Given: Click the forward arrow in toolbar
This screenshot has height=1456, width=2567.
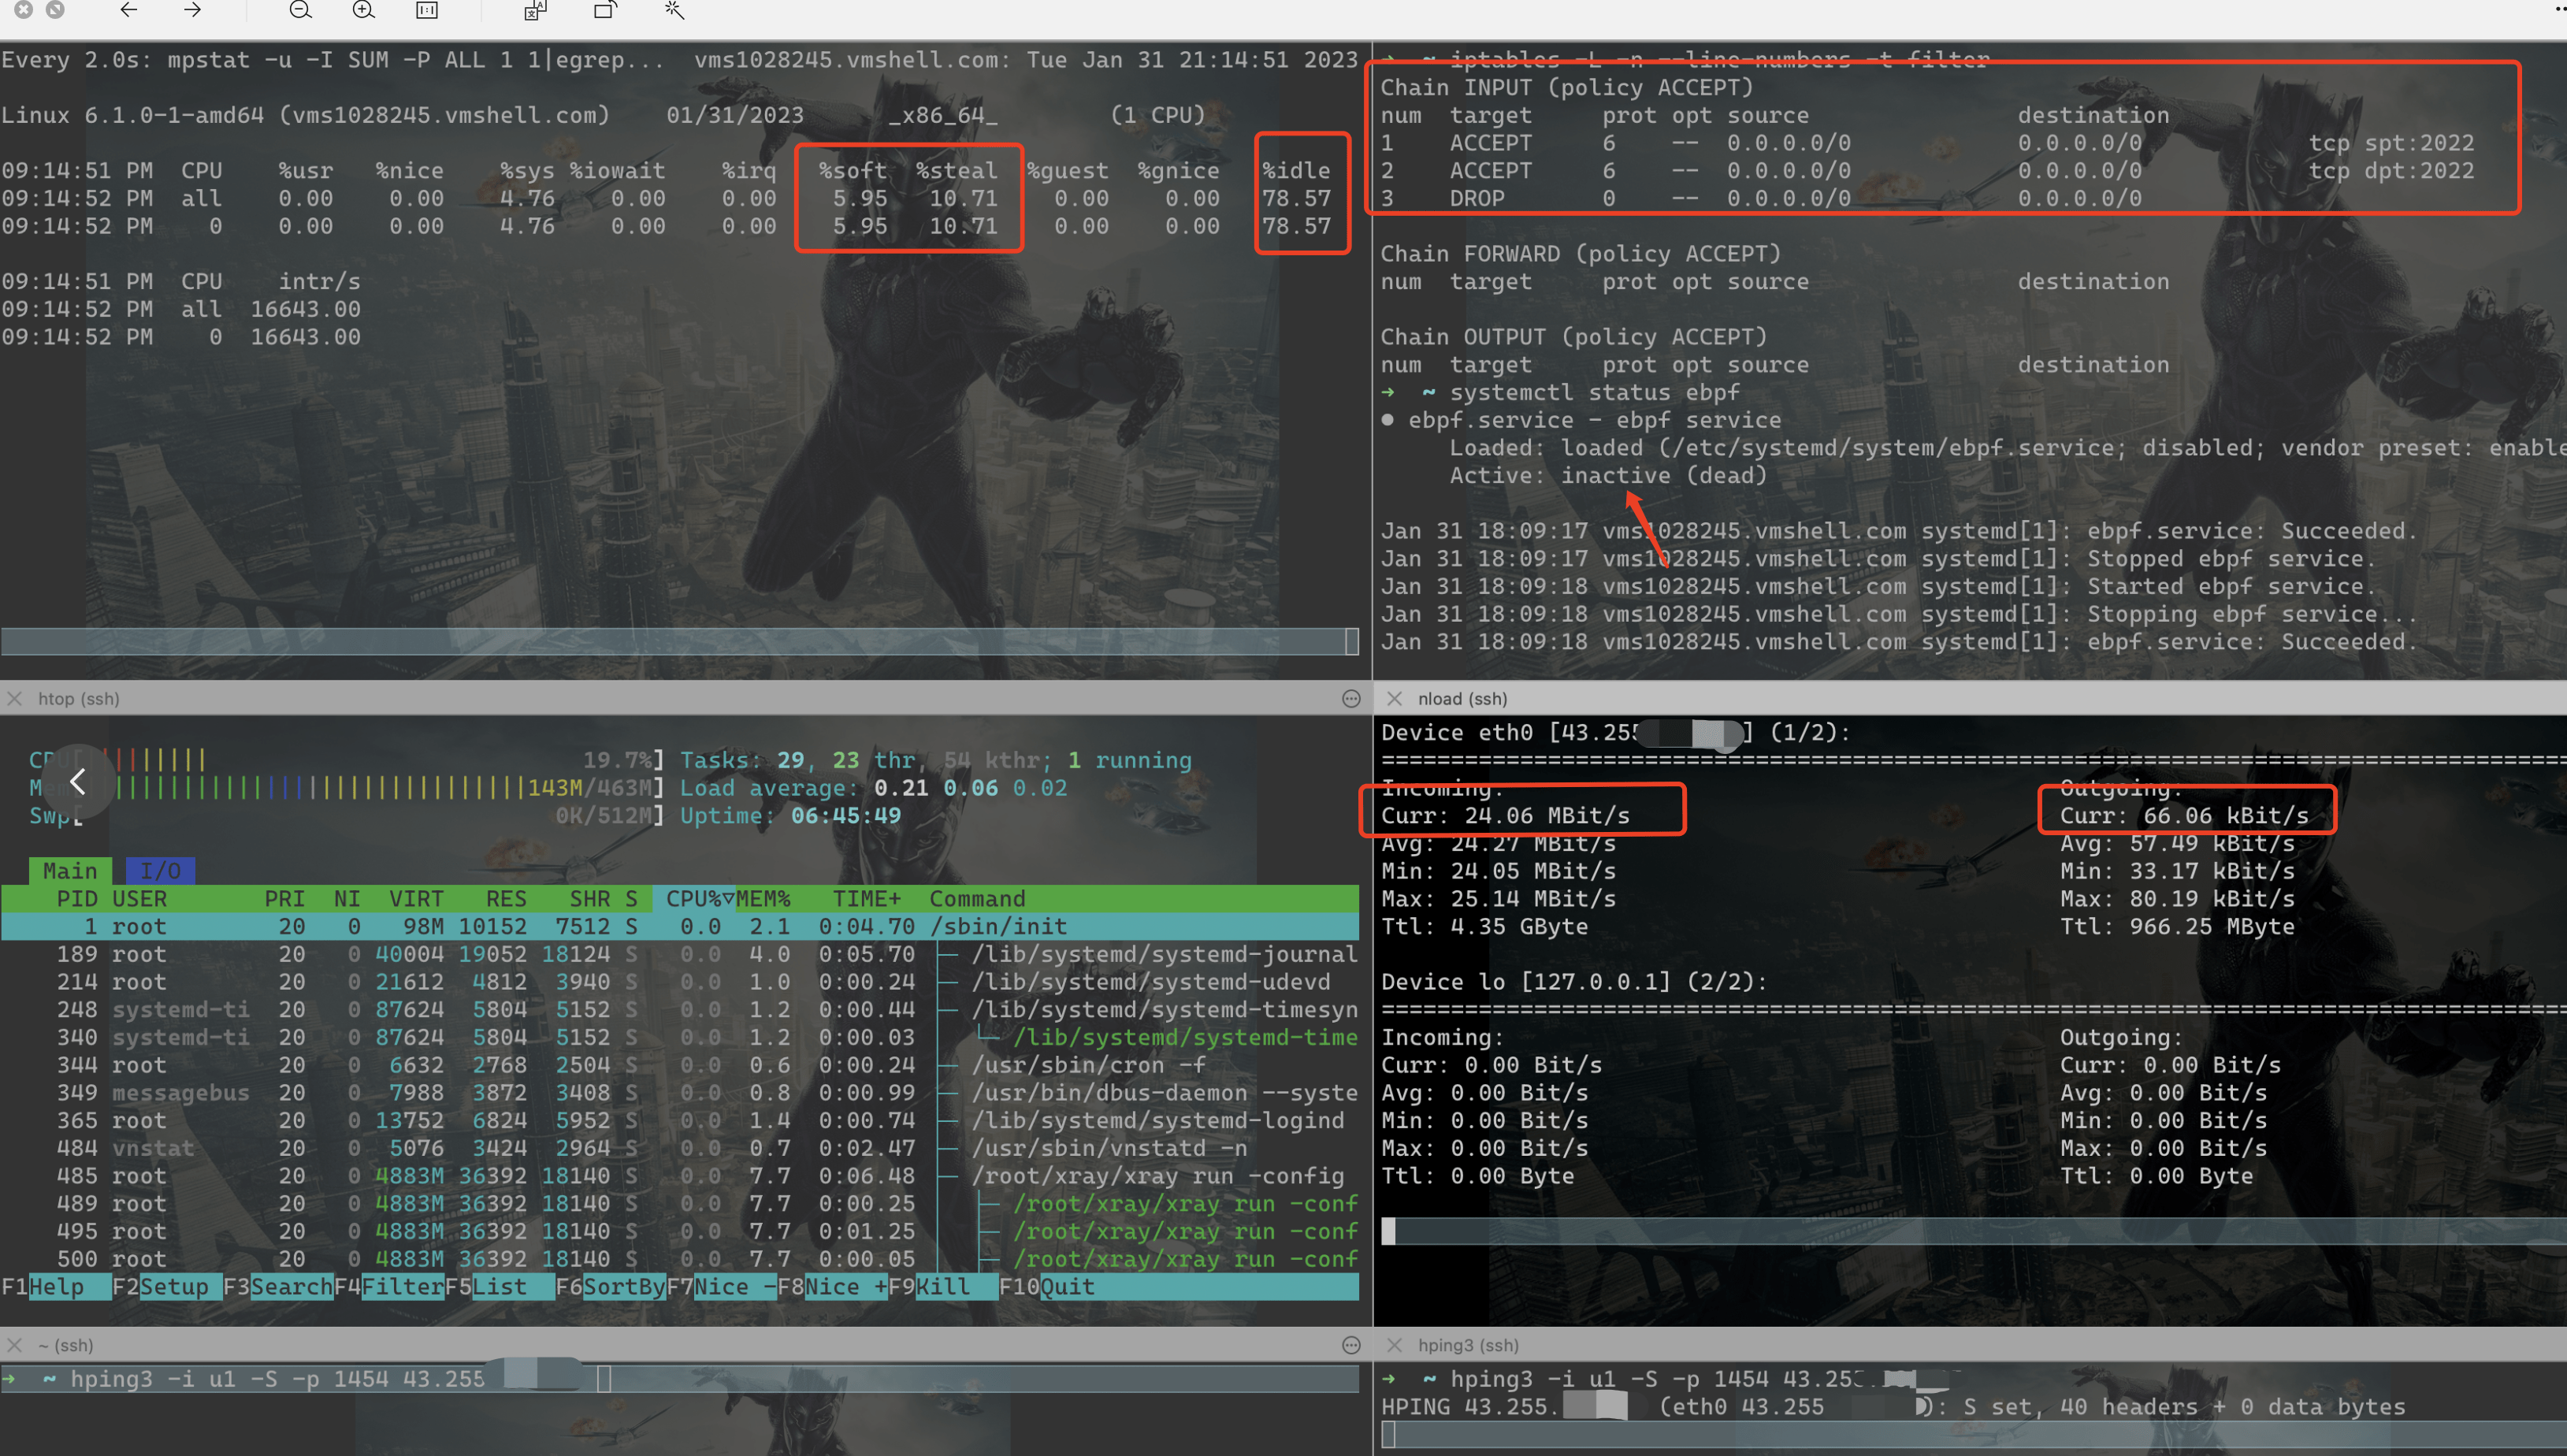Looking at the screenshot, I should tap(193, 10).
